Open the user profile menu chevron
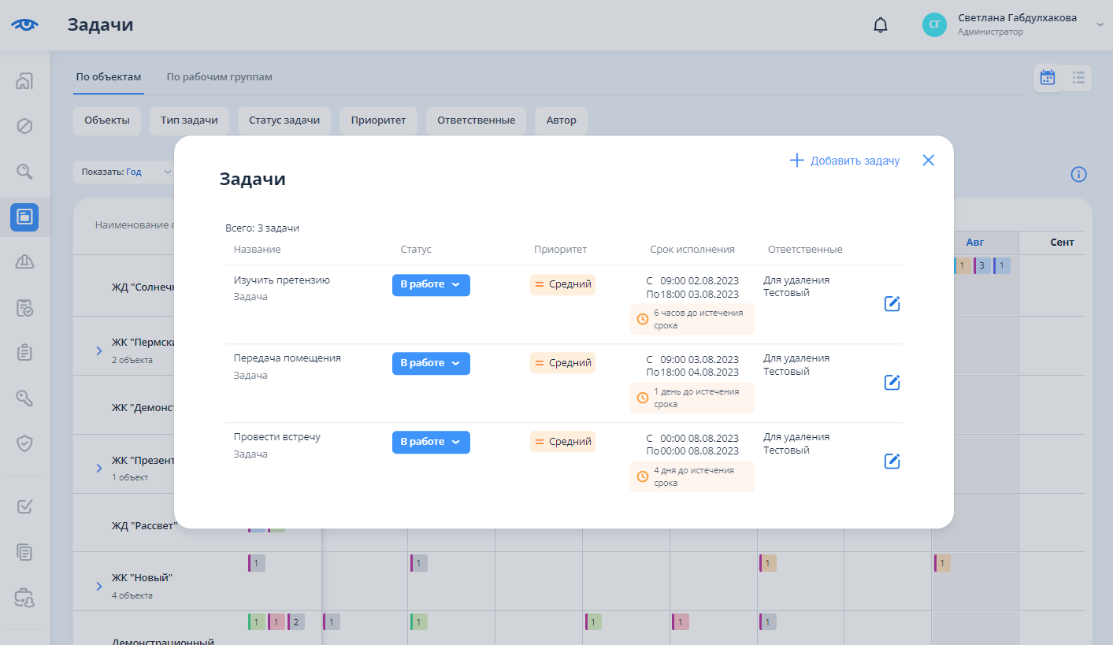 pyautogui.click(x=1100, y=25)
